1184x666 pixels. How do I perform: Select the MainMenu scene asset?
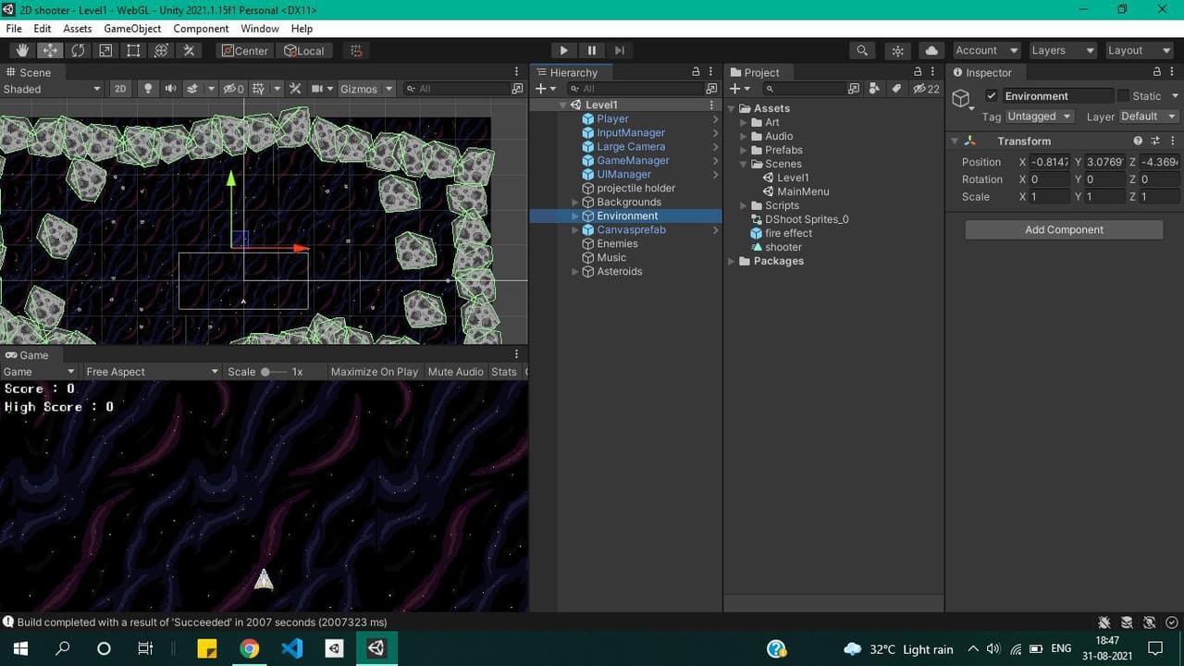click(802, 191)
